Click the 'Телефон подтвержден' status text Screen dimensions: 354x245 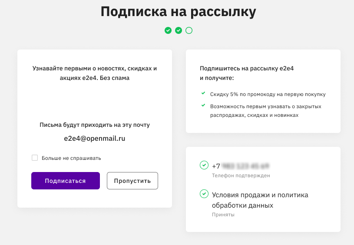point(241,175)
